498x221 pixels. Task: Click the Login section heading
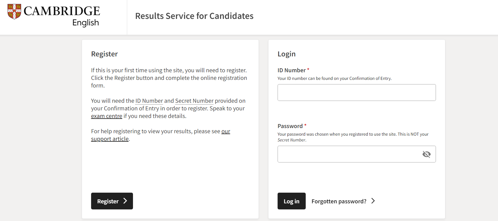286,54
